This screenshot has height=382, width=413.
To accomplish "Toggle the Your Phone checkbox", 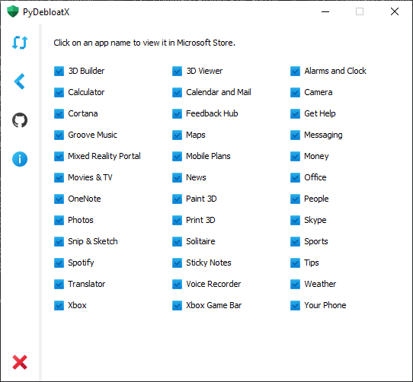I will (295, 305).
